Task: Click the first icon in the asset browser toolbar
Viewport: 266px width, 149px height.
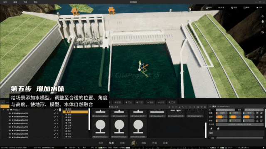Action: point(169,107)
